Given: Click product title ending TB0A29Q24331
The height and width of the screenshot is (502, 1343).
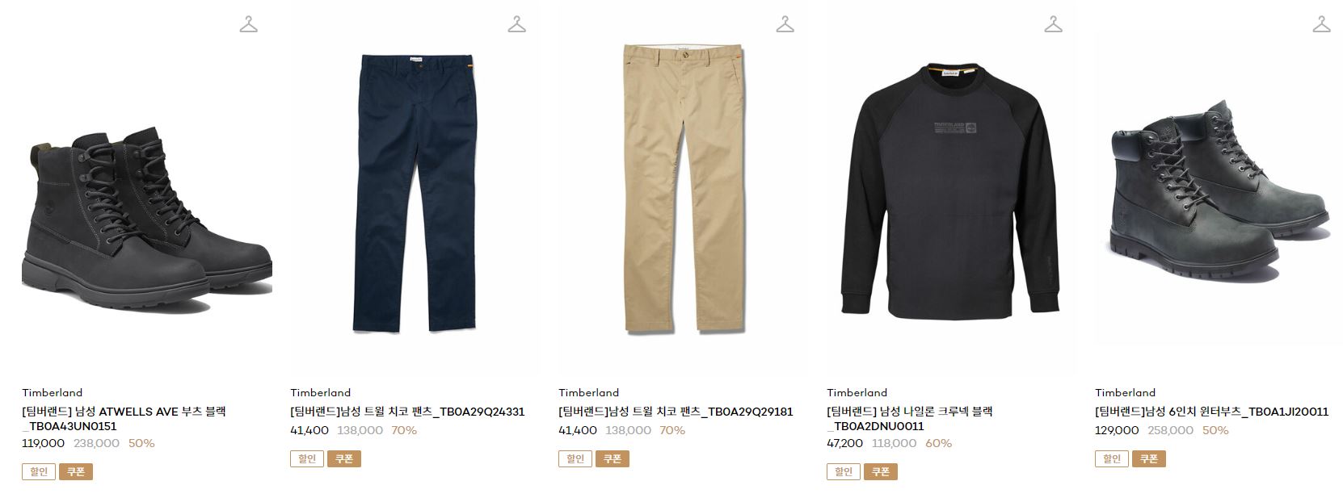Looking at the screenshot, I should click(x=407, y=411).
